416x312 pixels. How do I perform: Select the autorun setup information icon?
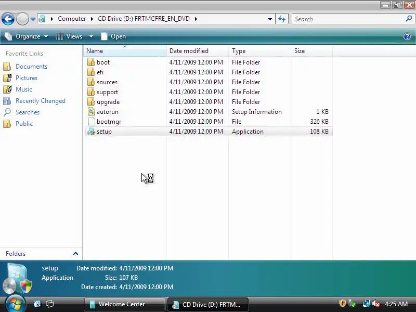pyautogui.click(x=91, y=111)
